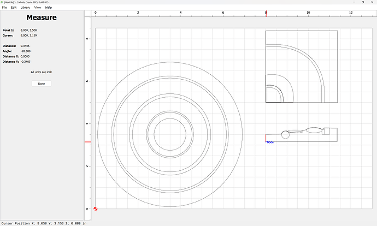Click the red cursor marker on top ruler
The image size is (377, 226).
[266, 13]
